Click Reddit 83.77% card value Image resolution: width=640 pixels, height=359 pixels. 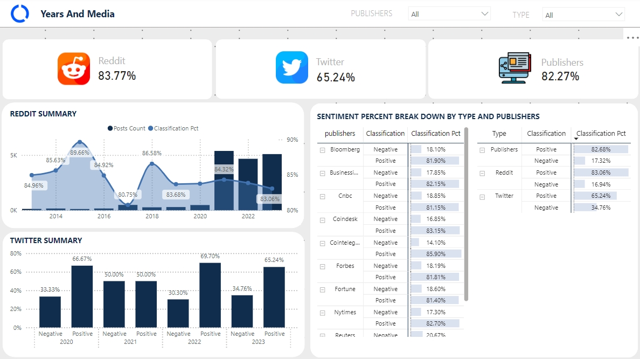click(117, 75)
